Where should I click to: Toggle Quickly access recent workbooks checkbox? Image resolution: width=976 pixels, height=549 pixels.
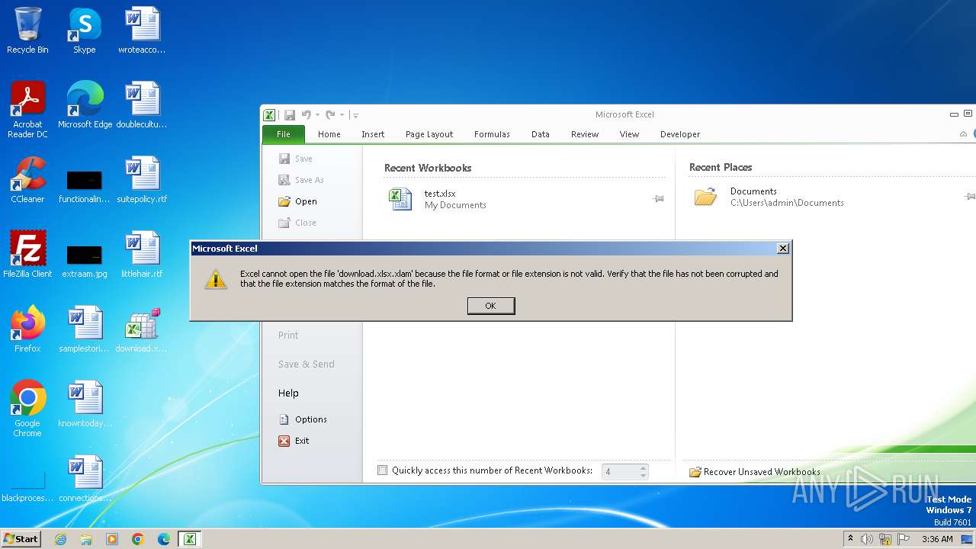(x=383, y=470)
